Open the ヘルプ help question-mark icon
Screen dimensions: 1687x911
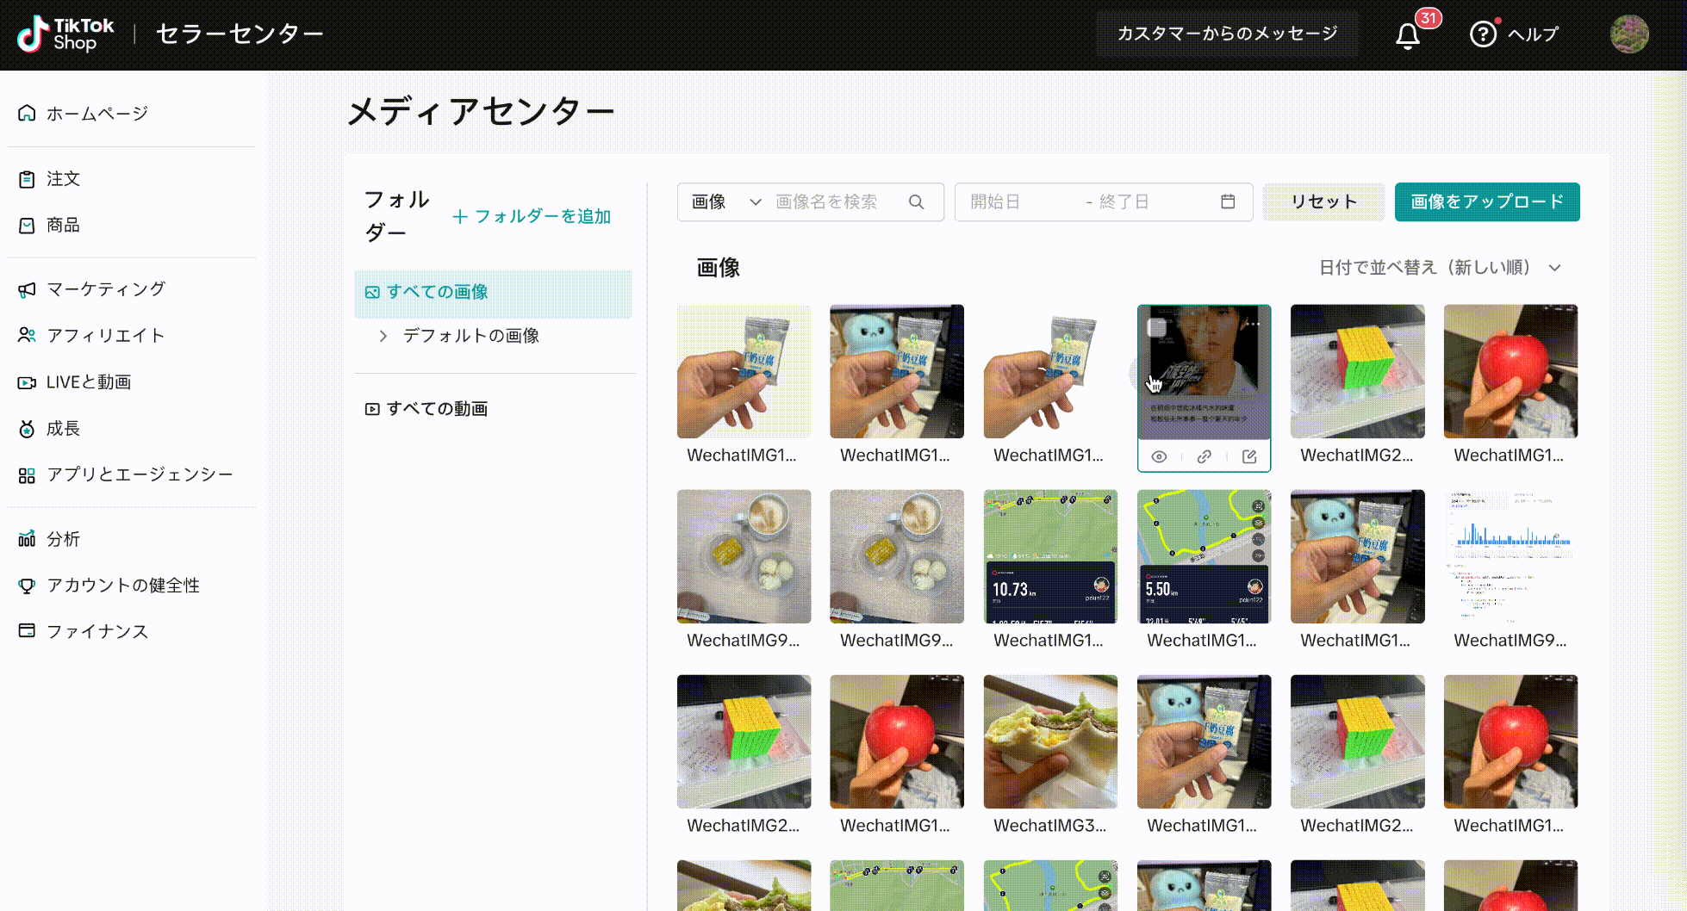[1483, 34]
